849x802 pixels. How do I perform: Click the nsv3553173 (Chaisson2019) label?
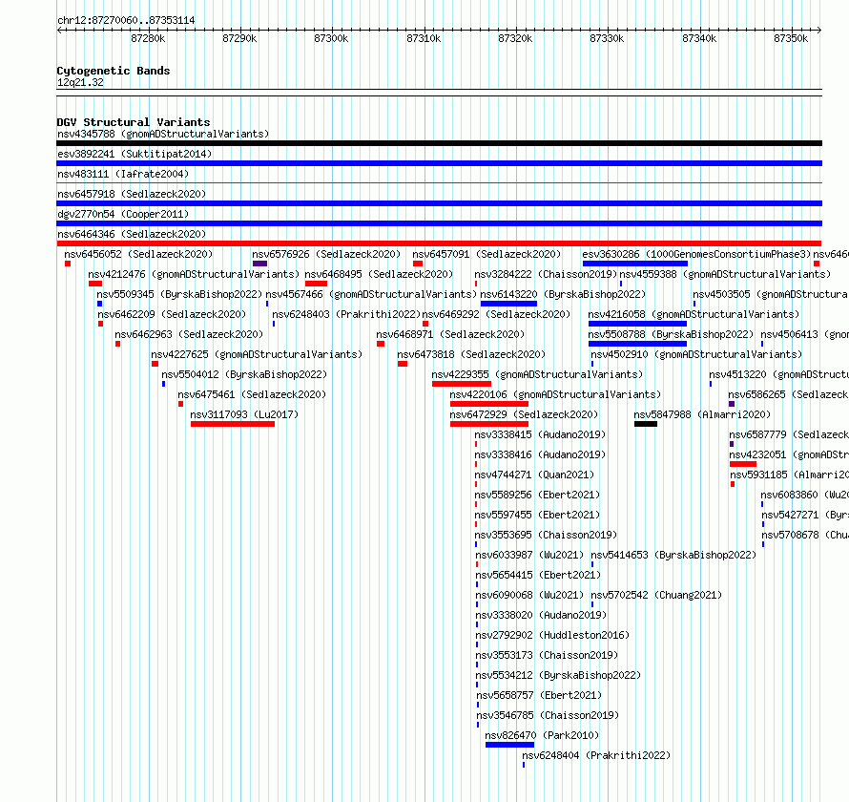[x=547, y=655]
